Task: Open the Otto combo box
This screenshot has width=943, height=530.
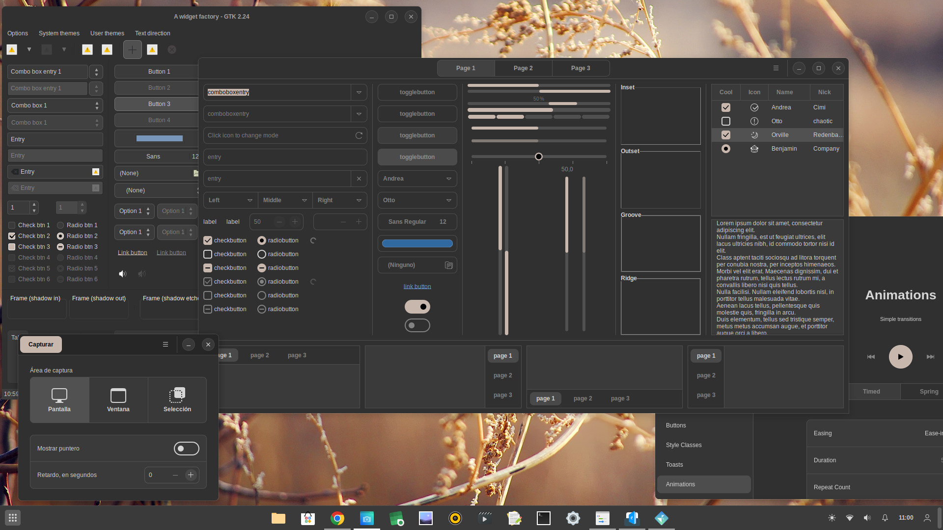Action: click(417, 200)
